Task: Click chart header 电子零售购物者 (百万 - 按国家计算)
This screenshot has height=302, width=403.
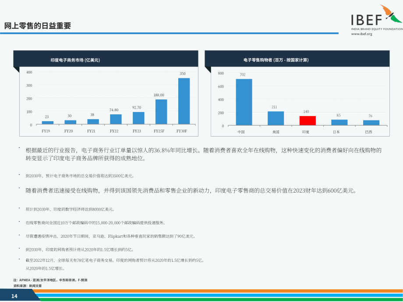Action: pos(276,60)
